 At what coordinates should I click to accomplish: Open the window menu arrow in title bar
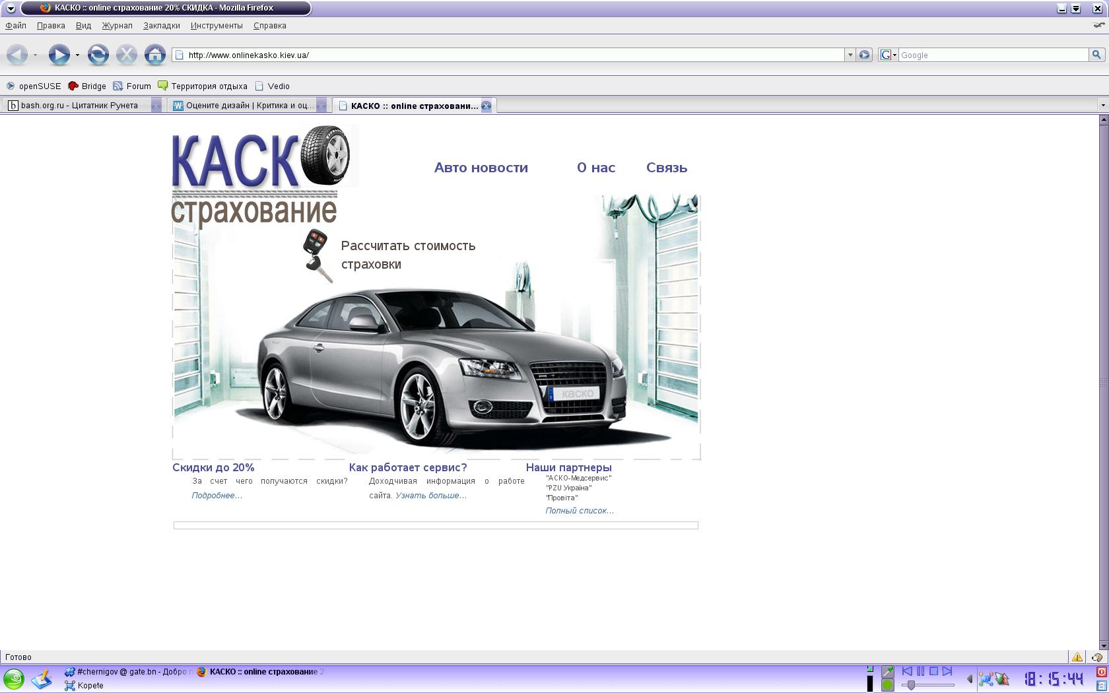(11, 9)
